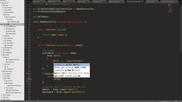This screenshot has height=102, width=182.
Task: Expand the Listeners folder arrow
Action: pos(3,38)
